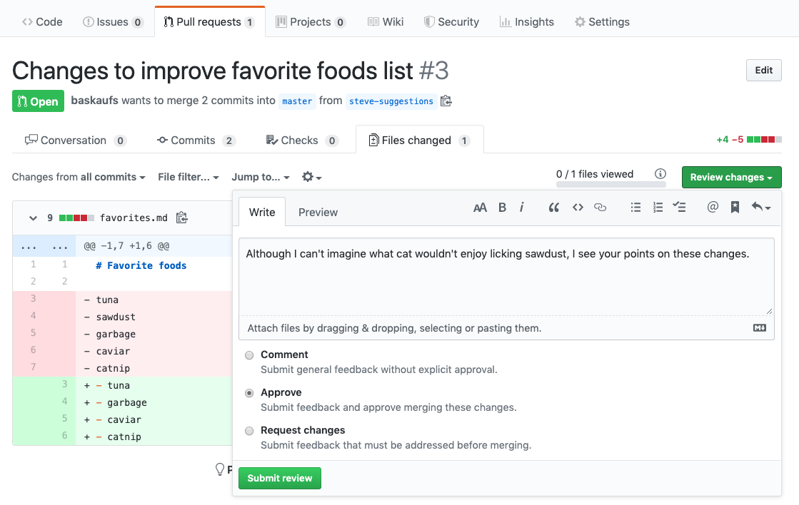Click the italic formatting icon
The height and width of the screenshot is (505, 799).
pyautogui.click(x=521, y=207)
